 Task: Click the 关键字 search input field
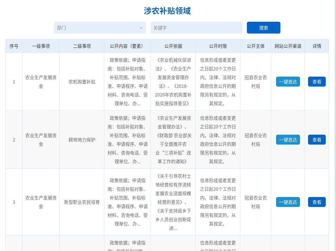pos(197,28)
